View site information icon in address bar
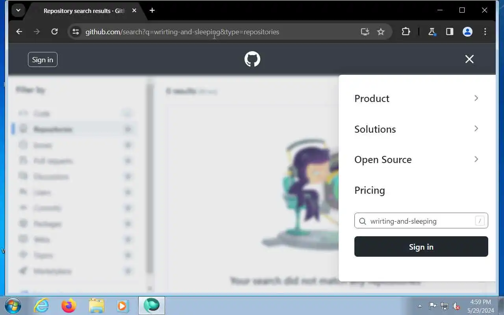The height and width of the screenshot is (315, 504). 76,31
